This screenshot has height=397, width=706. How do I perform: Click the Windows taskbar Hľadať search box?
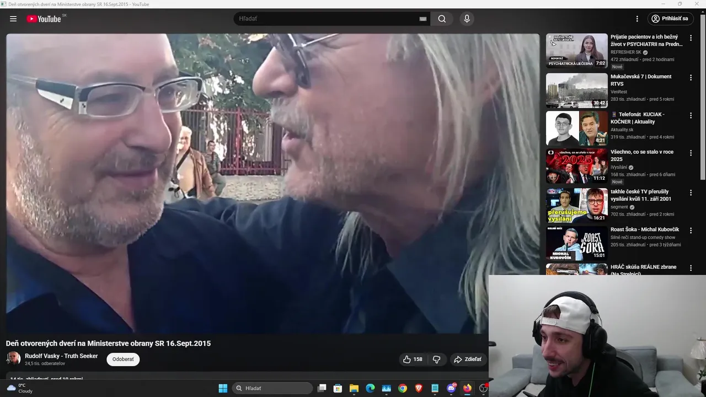click(x=272, y=388)
